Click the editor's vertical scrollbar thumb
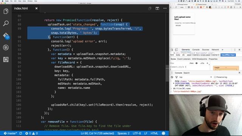This screenshot has height=136, width=242. click(x=167, y=73)
